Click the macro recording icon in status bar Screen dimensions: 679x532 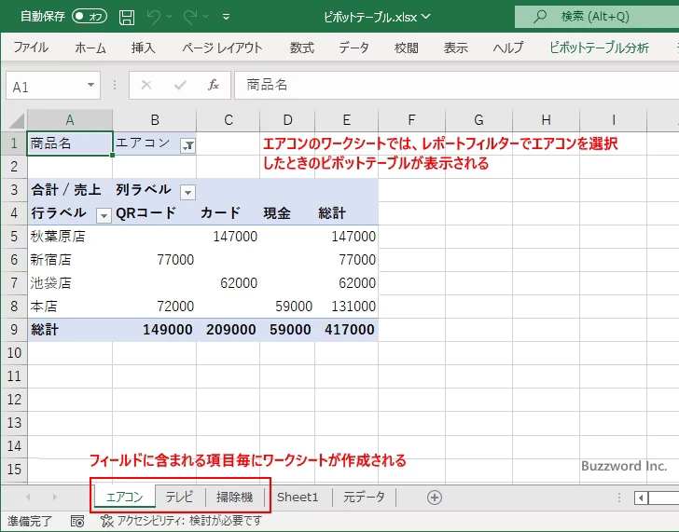77,522
